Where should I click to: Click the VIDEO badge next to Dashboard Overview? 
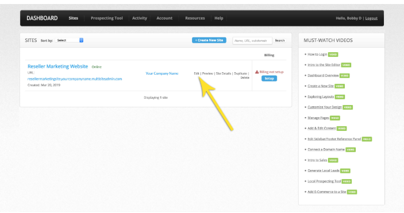pos(344,76)
